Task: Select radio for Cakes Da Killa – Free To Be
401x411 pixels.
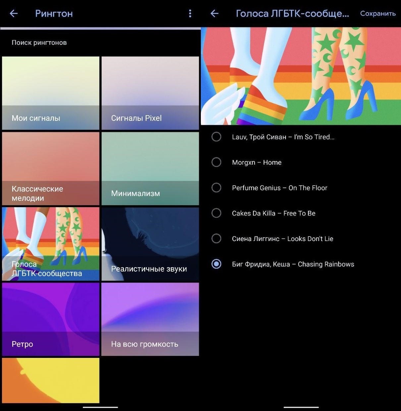Action: pos(216,213)
